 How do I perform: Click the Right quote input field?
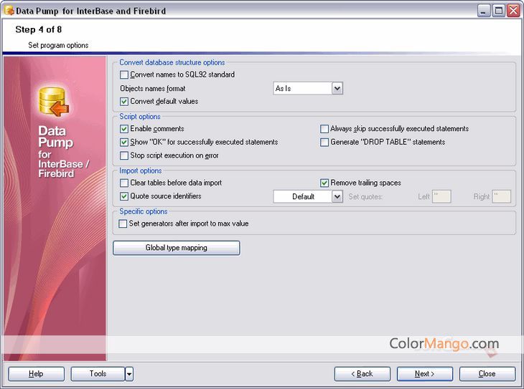pos(501,196)
